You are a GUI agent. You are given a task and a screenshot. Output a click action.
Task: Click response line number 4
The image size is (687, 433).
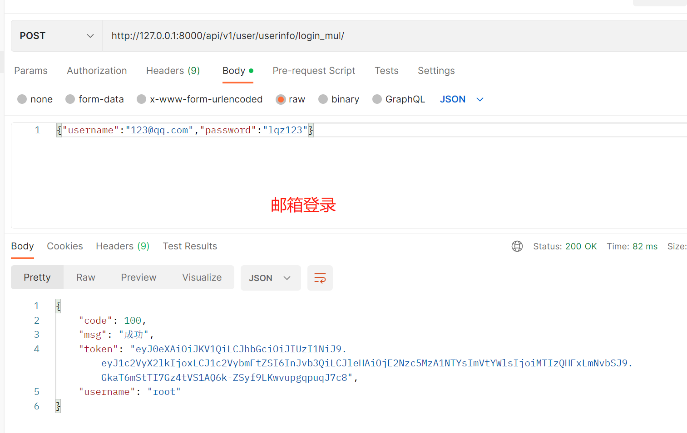pyautogui.click(x=37, y=349)
